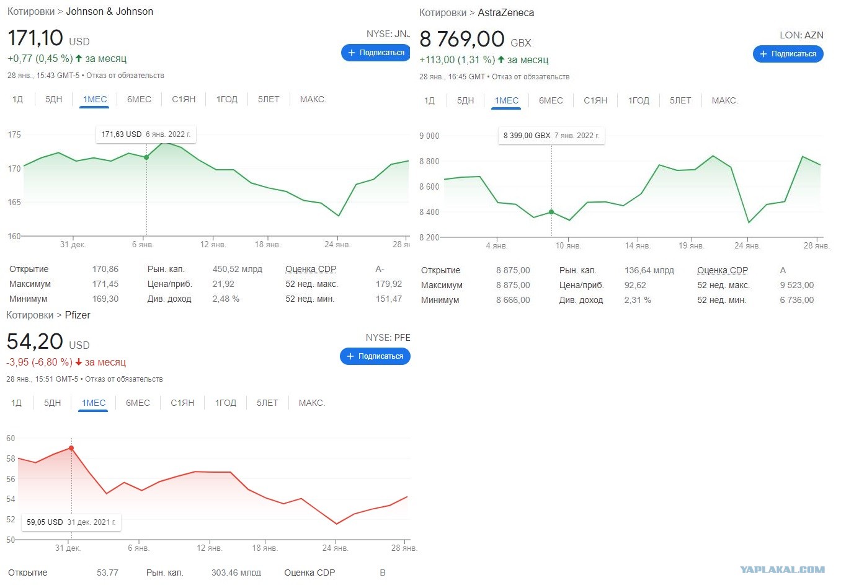The image size is (841, 588).
Task: Switch Pfizer chart to 5ДН
Action: 53,403
